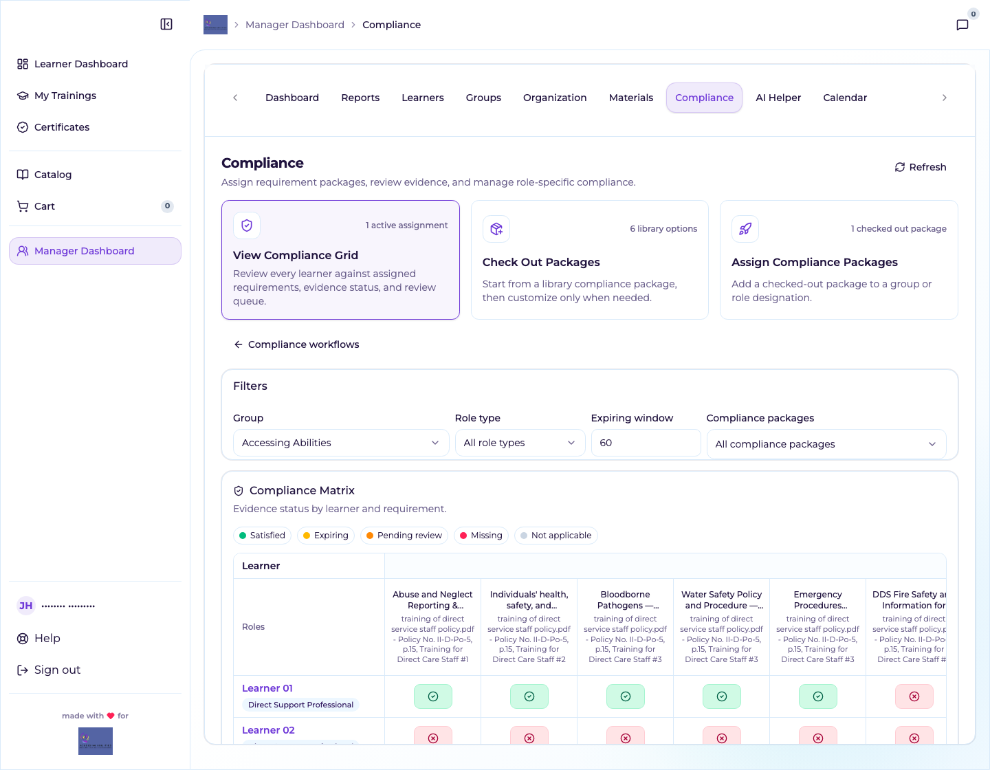
Task: Click Learner 02 Individuals' health missing status
Action: click(529, 736)
